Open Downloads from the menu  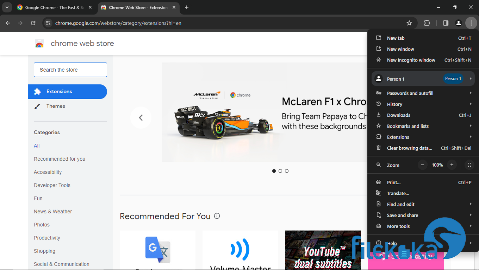(423, 115)
